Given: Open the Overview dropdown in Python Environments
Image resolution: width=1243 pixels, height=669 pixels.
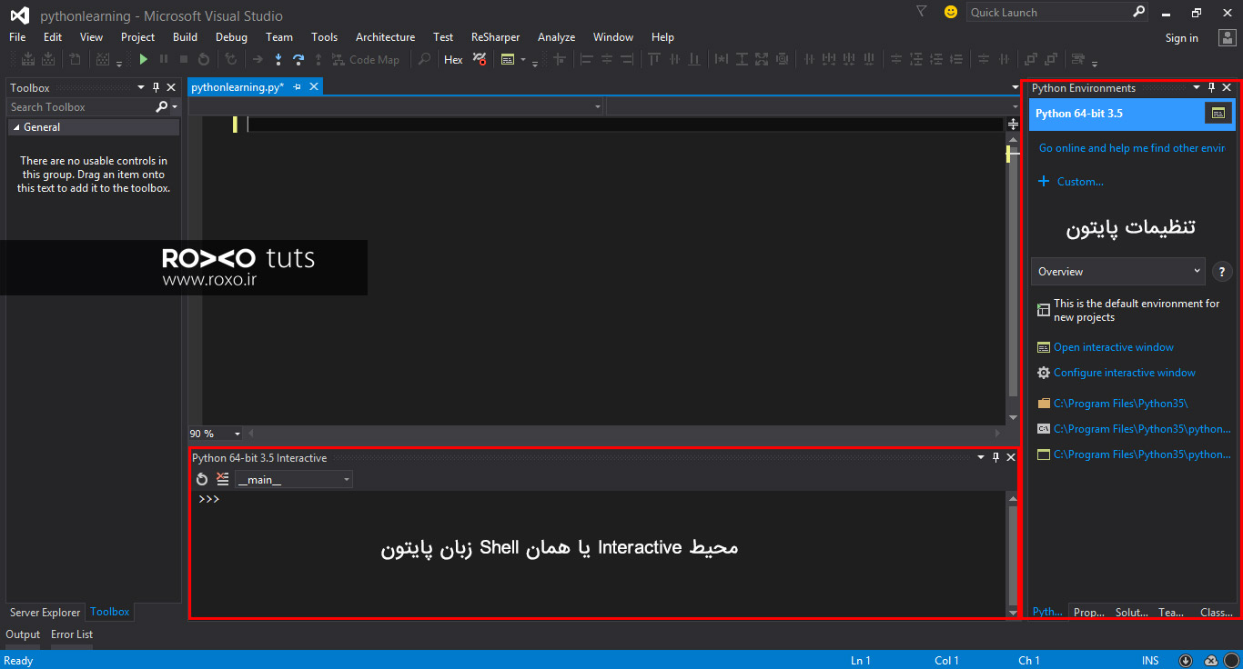Looking at the screenshot, I should click(x=1118, y=271).
